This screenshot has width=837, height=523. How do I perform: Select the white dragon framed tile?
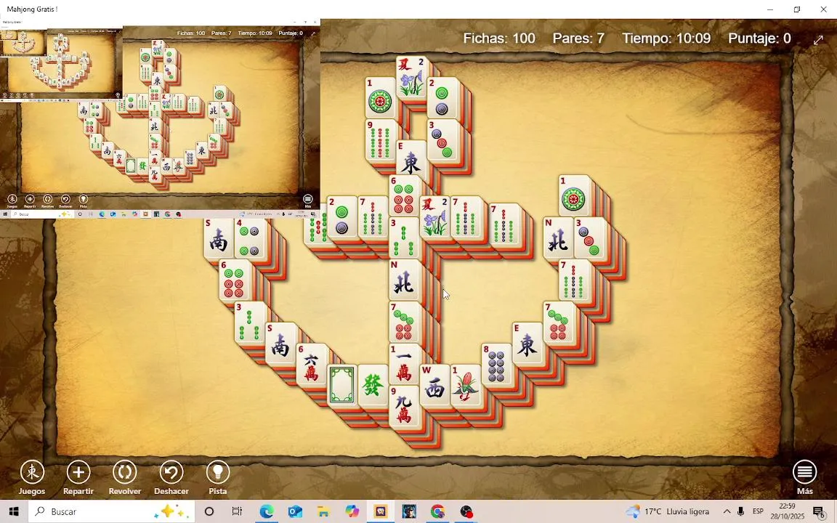tap(342, 384)
